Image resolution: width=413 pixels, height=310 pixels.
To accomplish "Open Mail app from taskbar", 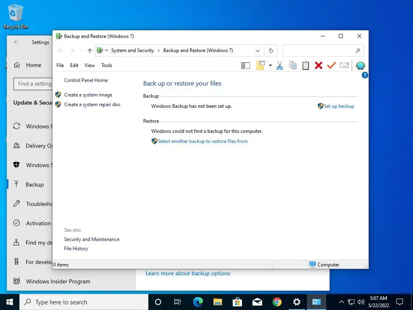I will (257, 302).
